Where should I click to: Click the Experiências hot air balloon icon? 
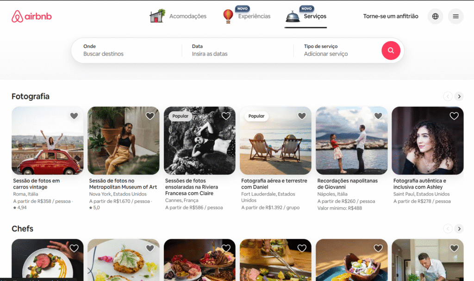tap(228, 16)
